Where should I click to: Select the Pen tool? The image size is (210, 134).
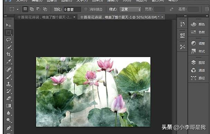click(9, 128)
